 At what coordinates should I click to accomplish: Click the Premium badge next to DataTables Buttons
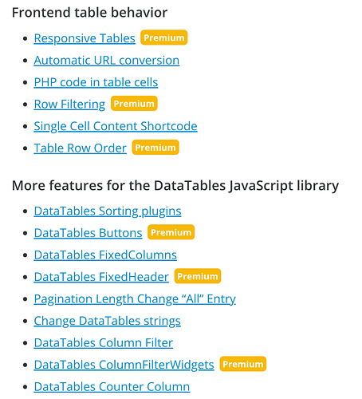(x=171, y=232)
